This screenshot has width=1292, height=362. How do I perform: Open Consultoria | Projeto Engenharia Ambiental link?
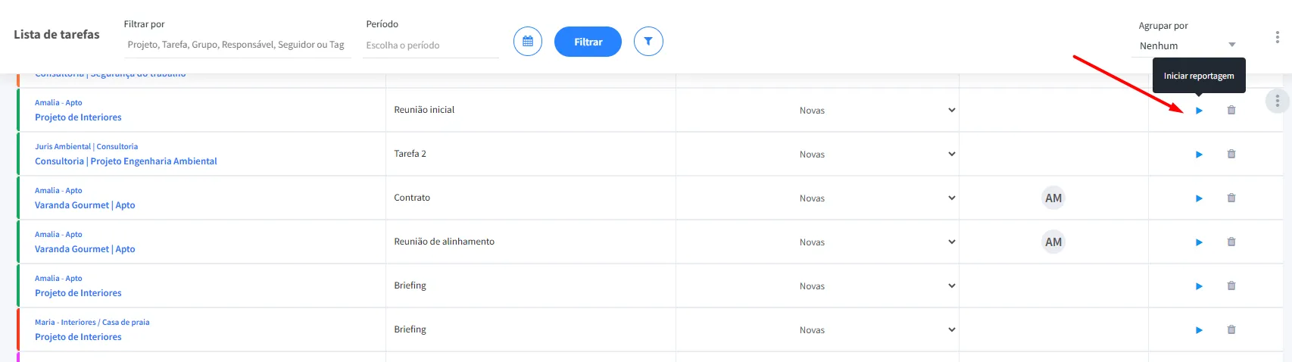[x=126, y=161]
